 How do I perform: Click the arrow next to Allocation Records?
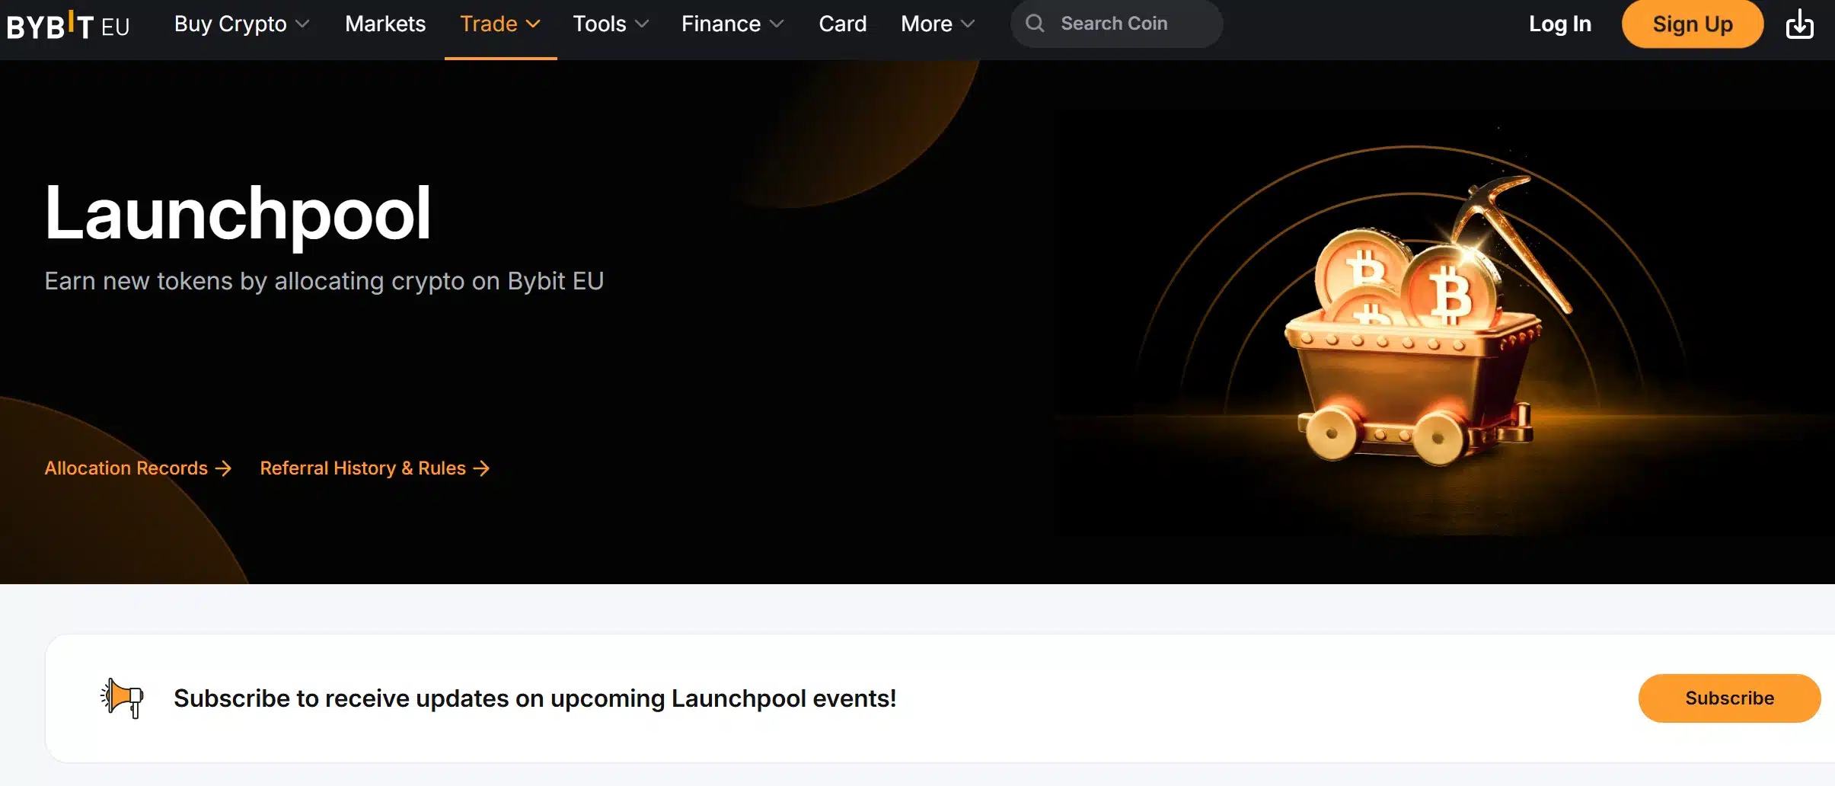pos(223,468)
